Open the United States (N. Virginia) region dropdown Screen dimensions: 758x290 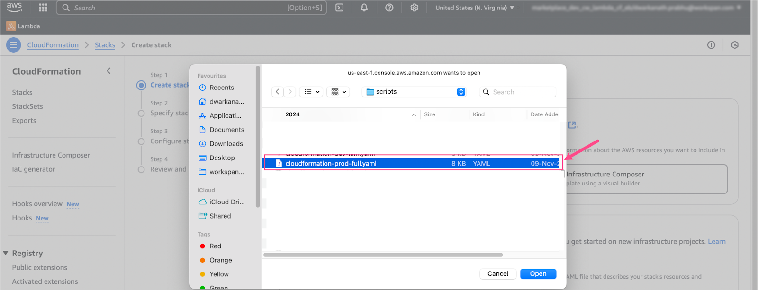[475, 8]
